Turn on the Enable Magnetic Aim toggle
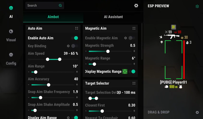Viewport: 203px width, 119px height. pos(132,38)
